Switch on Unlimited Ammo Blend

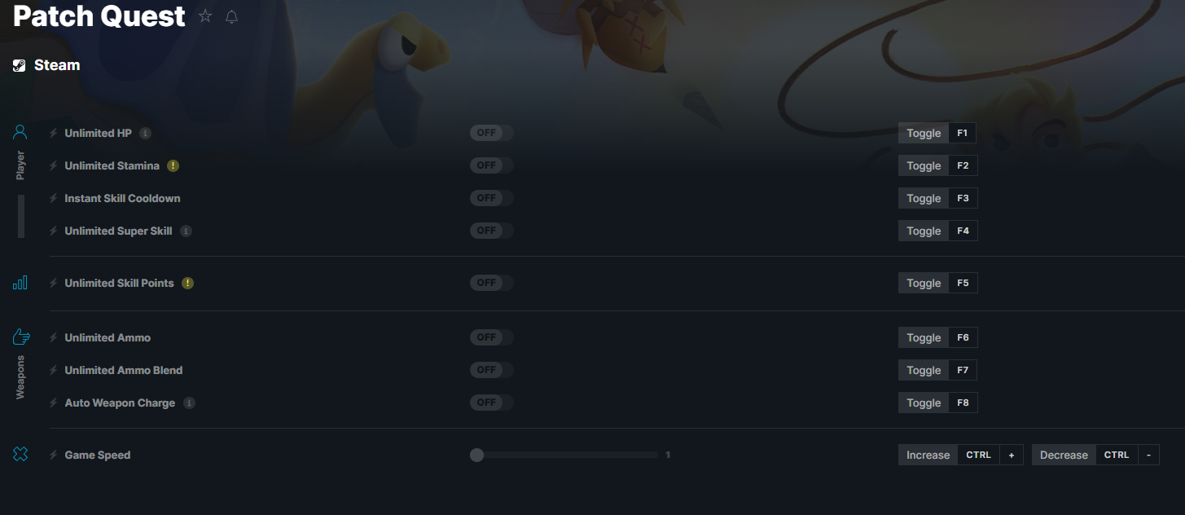491,370
